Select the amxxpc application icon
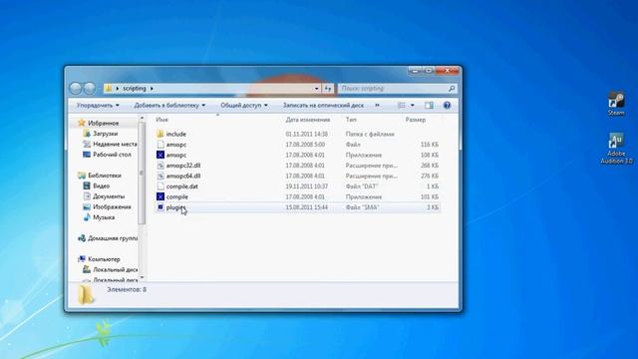Screen dimensions: 638x359 (160, 156)
